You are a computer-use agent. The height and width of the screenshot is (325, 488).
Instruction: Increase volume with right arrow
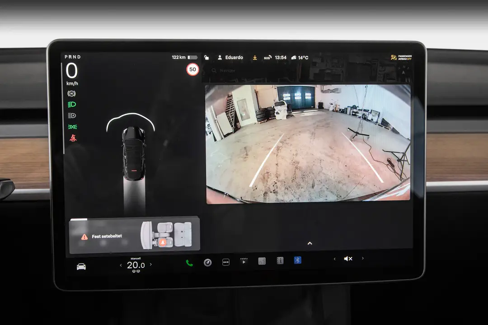362,258
